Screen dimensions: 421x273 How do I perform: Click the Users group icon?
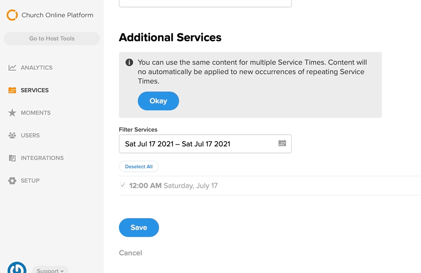[12, 136]
